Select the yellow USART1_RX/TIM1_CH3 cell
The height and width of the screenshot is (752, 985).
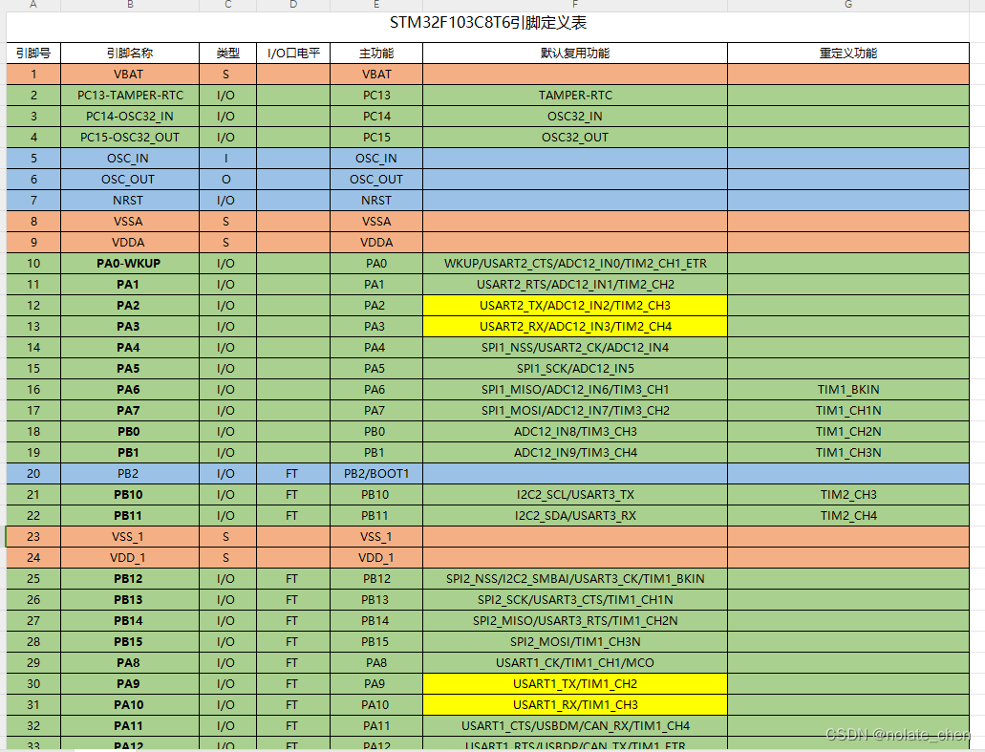coord(575,705)
